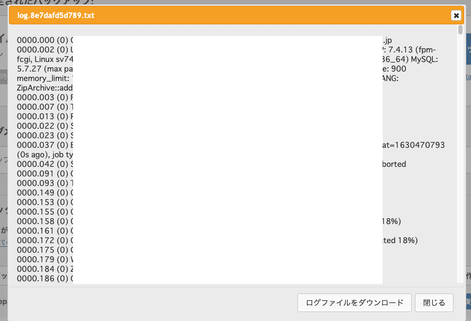This screenshot has width=471, height=321.
Task: Click the log.8e7dafd5d789.txt title
Action: click(56, 15)
